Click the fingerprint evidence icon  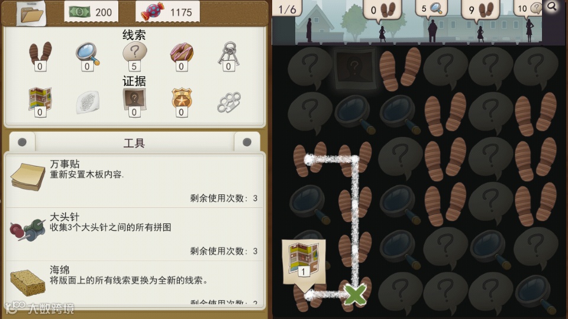tap(88, 102)
